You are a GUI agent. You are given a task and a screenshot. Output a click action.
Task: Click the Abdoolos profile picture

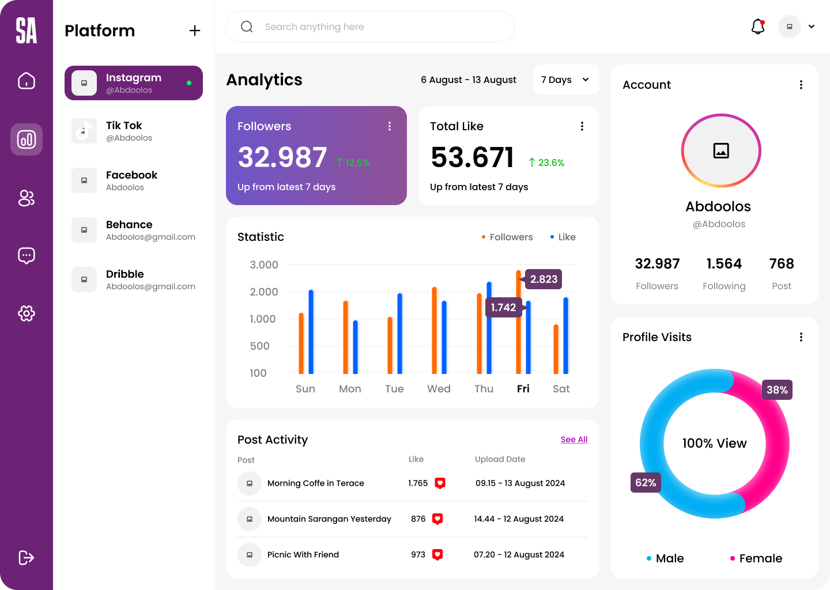coord(721,150)
